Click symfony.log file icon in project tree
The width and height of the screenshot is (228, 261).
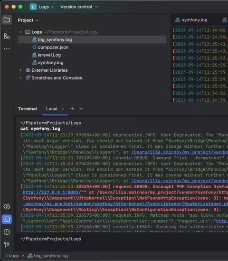coord(34,63)
